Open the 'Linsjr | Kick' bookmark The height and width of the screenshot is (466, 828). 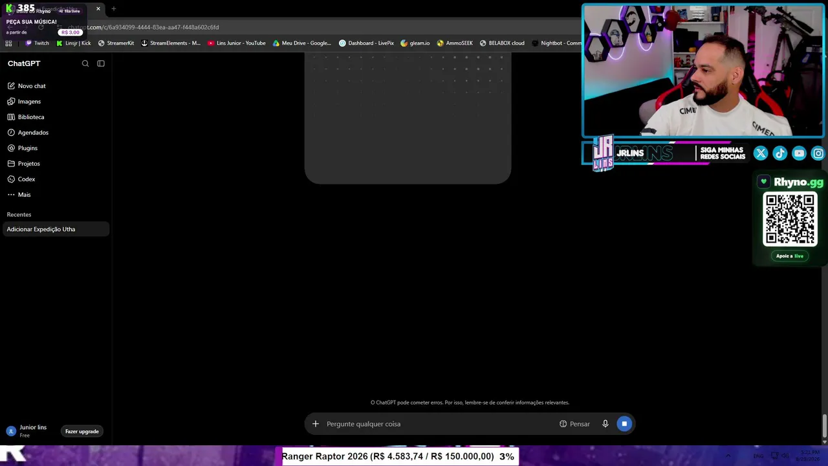[74, 43]
